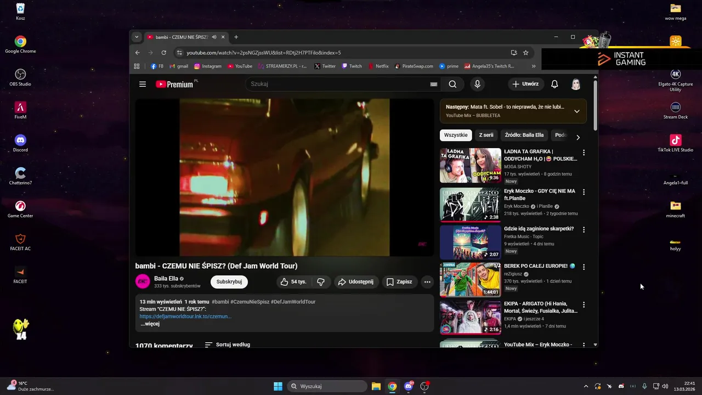Open Chrome apps grid in bookmarks bar
Viewport: 702px width, 395px height.
(137, 66)
